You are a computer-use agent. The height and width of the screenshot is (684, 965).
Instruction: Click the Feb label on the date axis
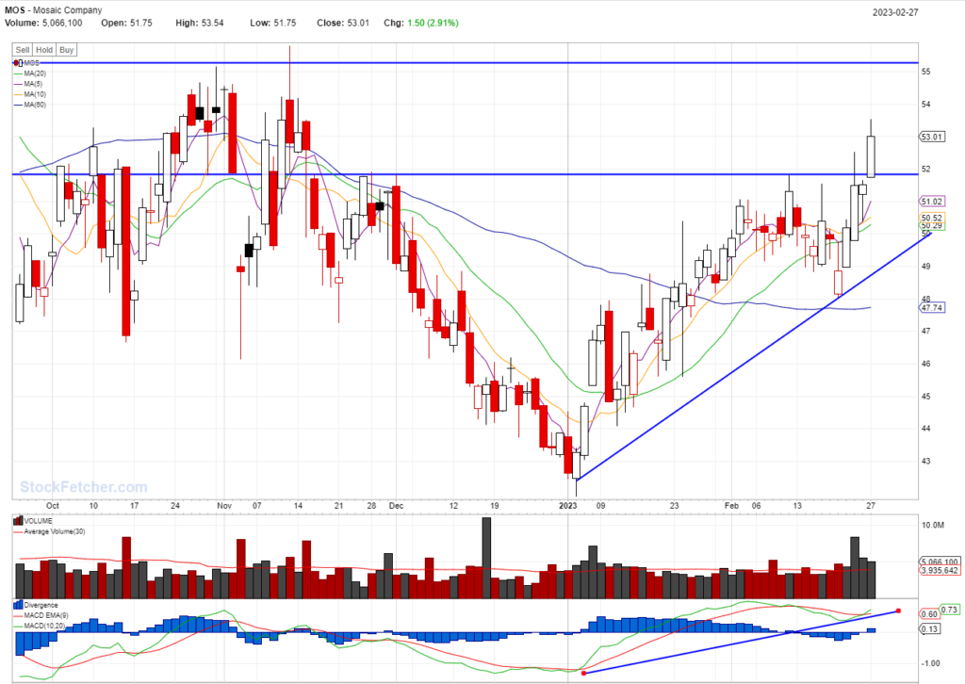tap(731, 506)
